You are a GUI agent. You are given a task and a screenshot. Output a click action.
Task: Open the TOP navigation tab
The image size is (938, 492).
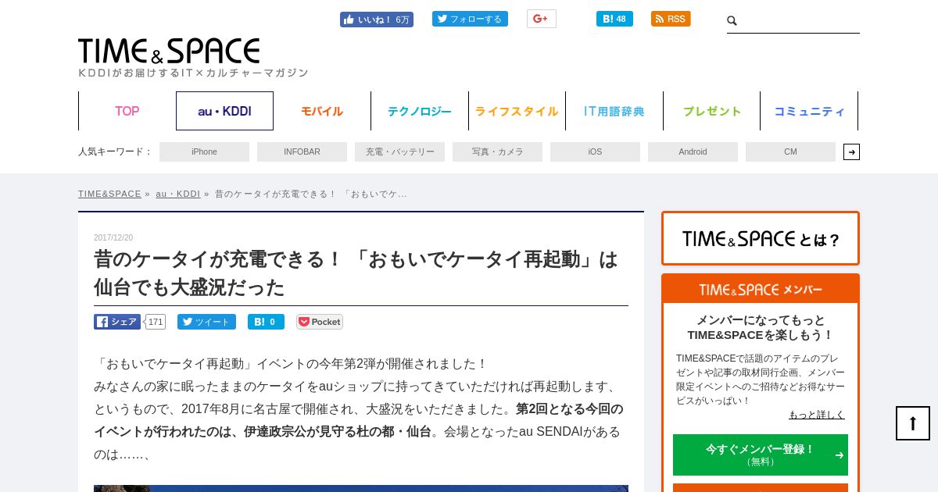[127, 111]
